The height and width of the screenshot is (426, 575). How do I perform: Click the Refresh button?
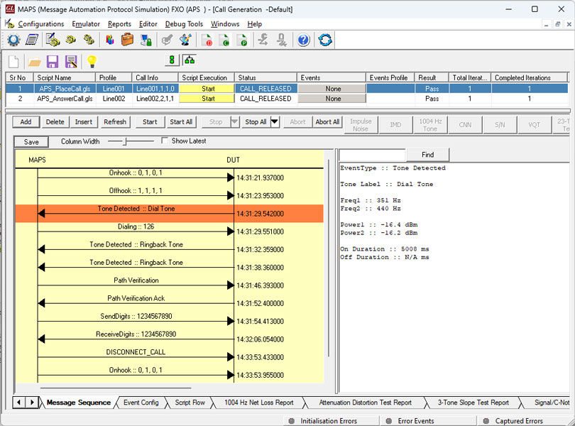point(115,122)
